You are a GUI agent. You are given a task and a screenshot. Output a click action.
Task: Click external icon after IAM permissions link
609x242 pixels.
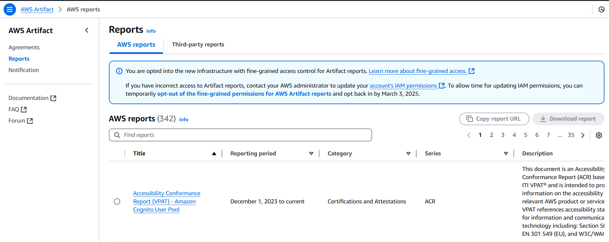coord(442,85)
